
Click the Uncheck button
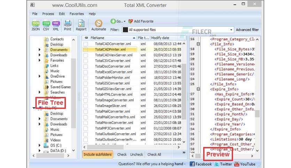pos(136,154)
